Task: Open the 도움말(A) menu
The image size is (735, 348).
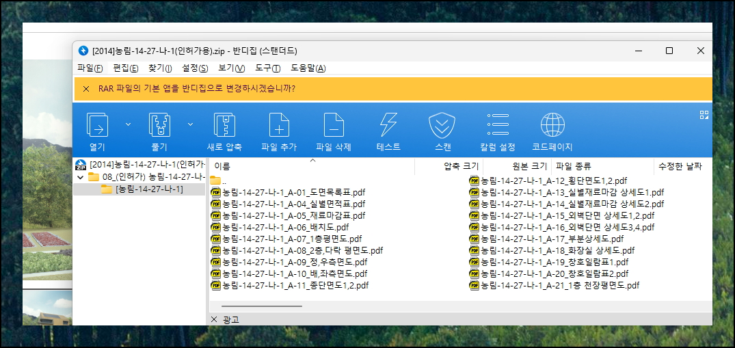Action: (308, 68)
